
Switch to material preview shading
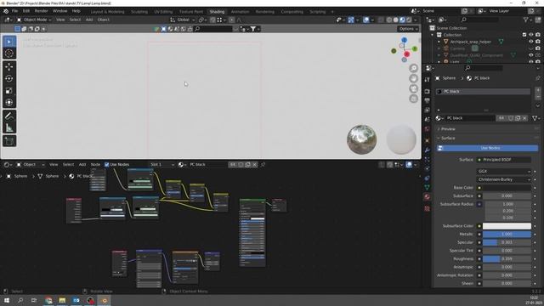[402, 20]
